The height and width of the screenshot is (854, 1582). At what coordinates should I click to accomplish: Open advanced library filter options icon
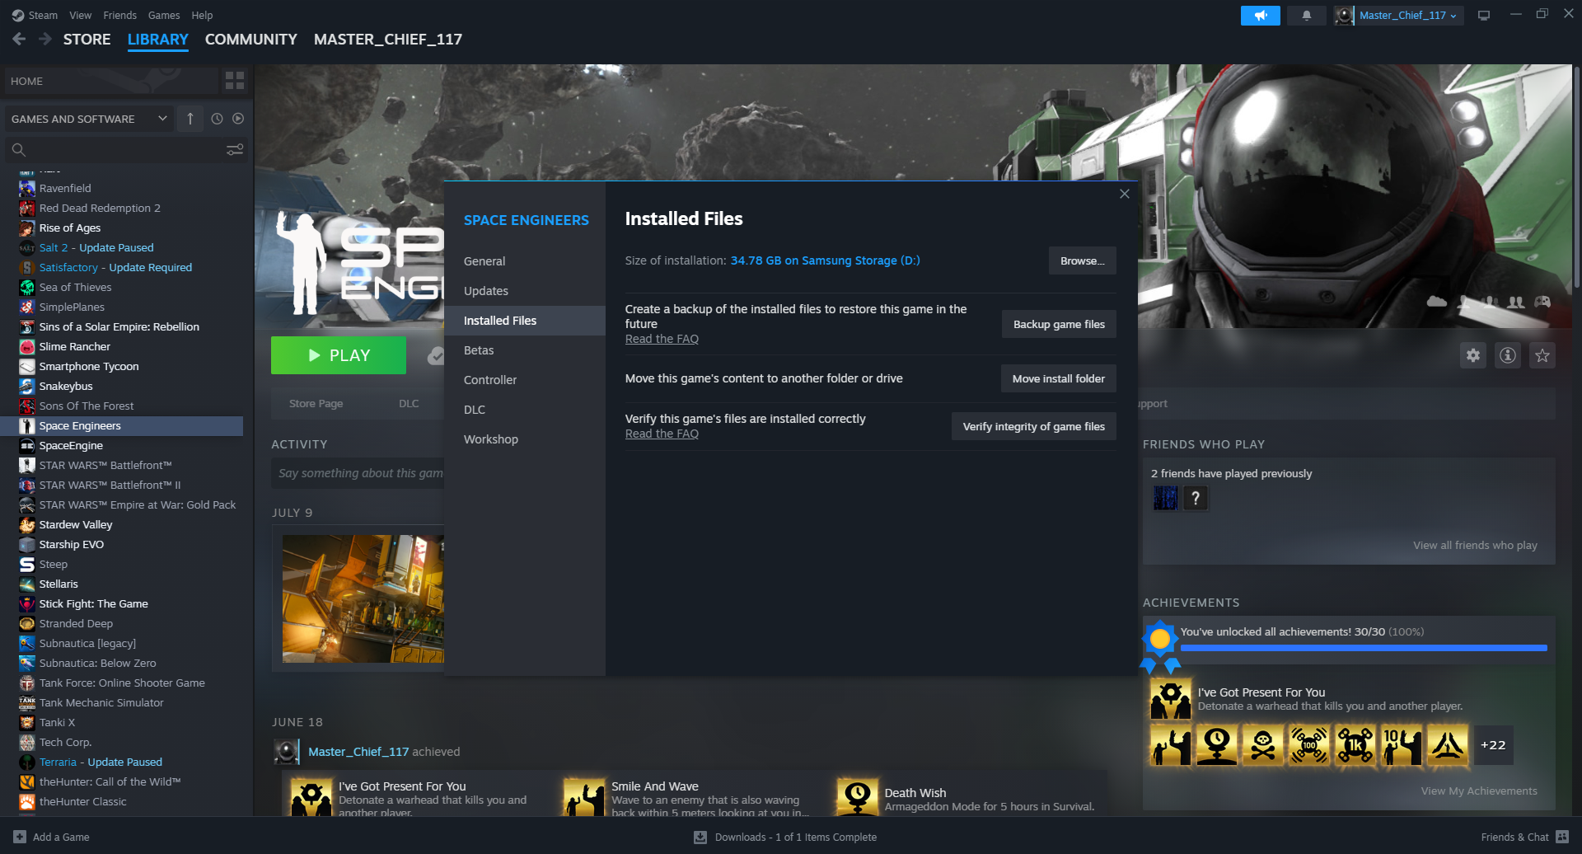point(235,149)
